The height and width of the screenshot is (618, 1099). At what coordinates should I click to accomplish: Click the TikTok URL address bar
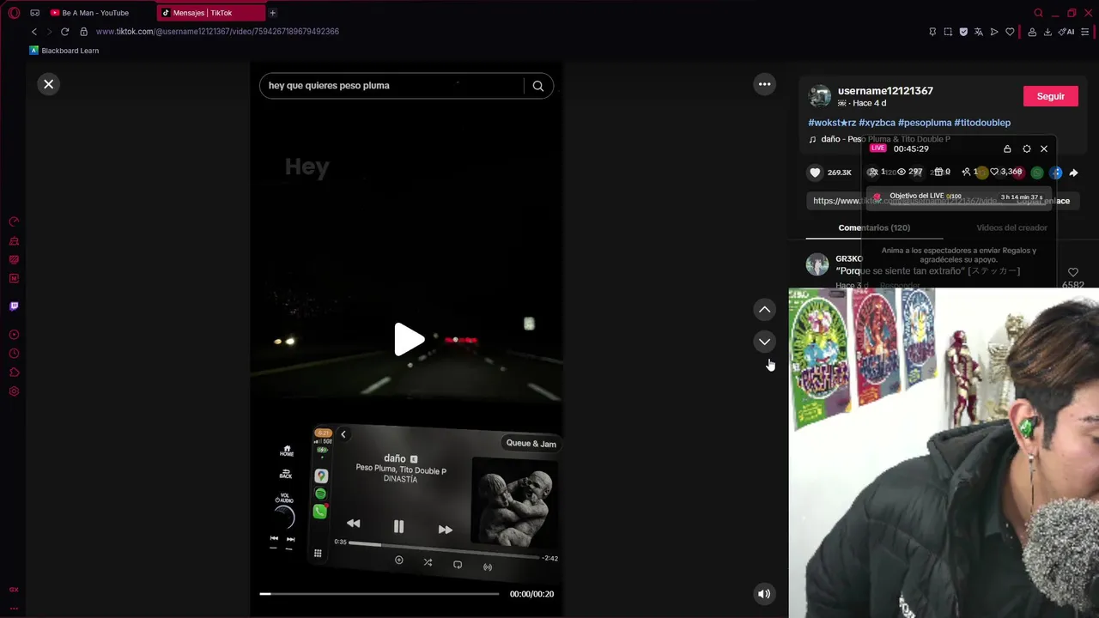click(217, 32)
